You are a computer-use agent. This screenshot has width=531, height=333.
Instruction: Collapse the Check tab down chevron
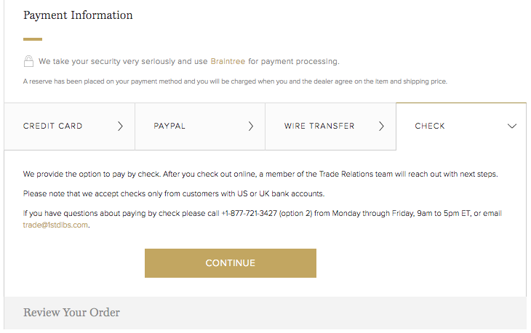pos(511,127)
